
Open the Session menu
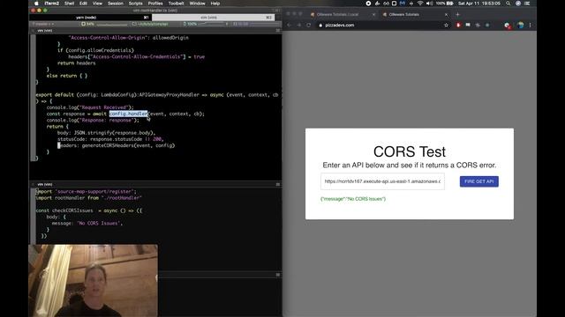pos(116,4)
